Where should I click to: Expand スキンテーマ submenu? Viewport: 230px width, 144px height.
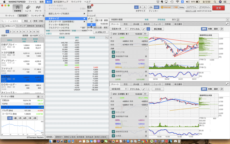66,22
